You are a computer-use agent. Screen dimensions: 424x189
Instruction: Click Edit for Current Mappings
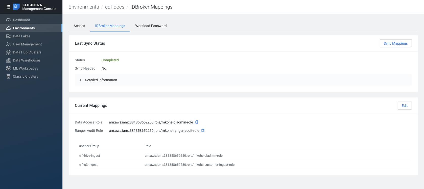click(x=405, y=106)
